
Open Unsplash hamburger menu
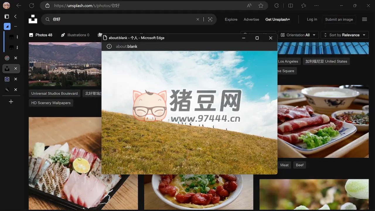[x=364, y=19]
